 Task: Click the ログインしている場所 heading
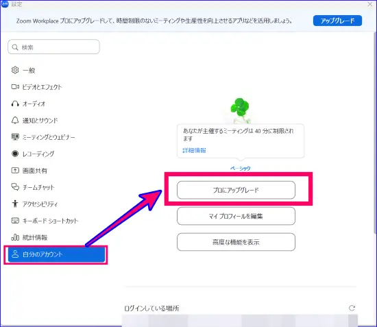(x=151, y=308)
